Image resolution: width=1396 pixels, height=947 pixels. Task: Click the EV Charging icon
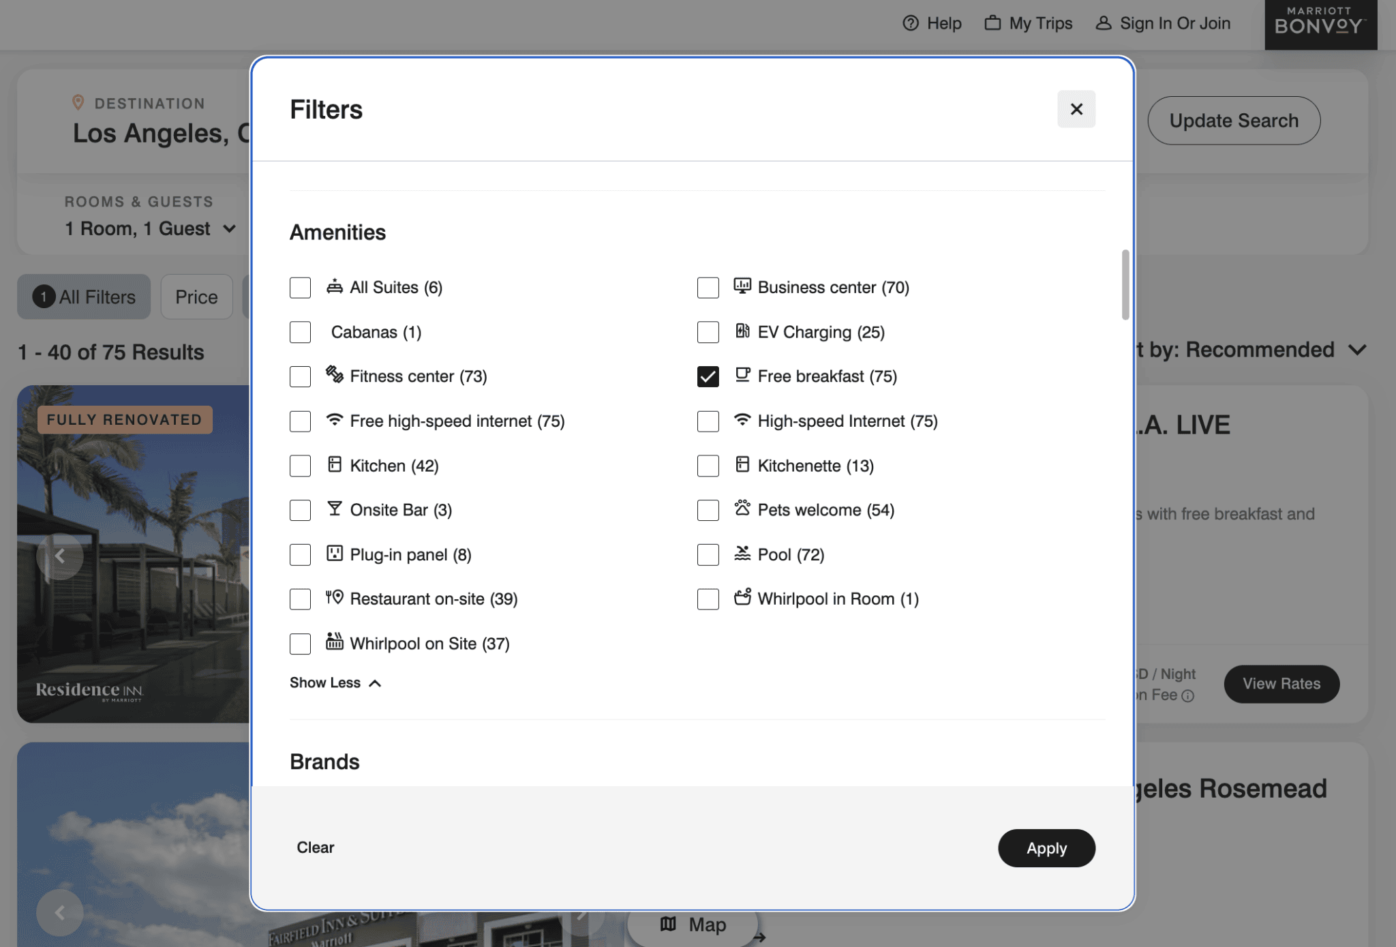coord(742,332)
